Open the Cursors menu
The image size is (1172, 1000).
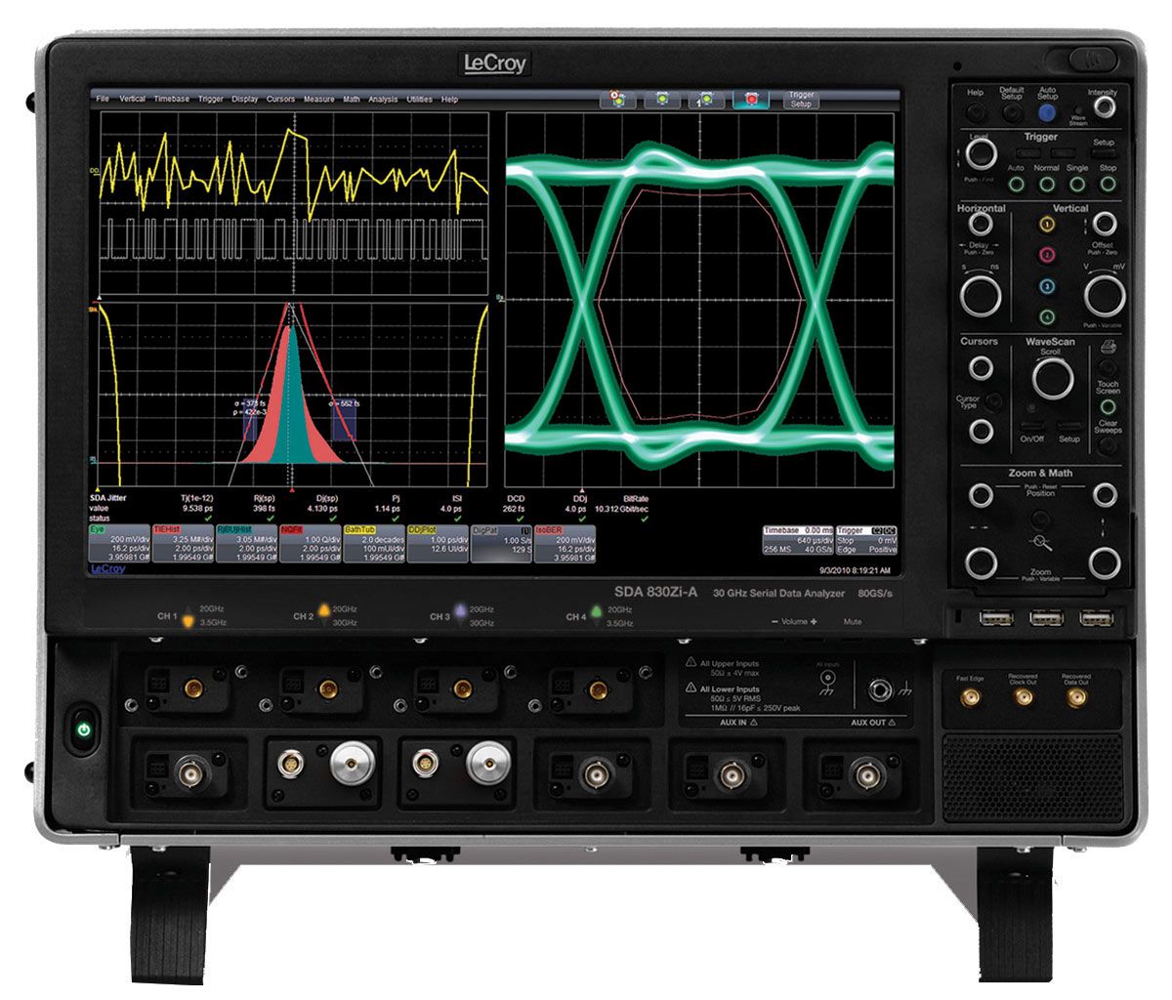[280, 99]
